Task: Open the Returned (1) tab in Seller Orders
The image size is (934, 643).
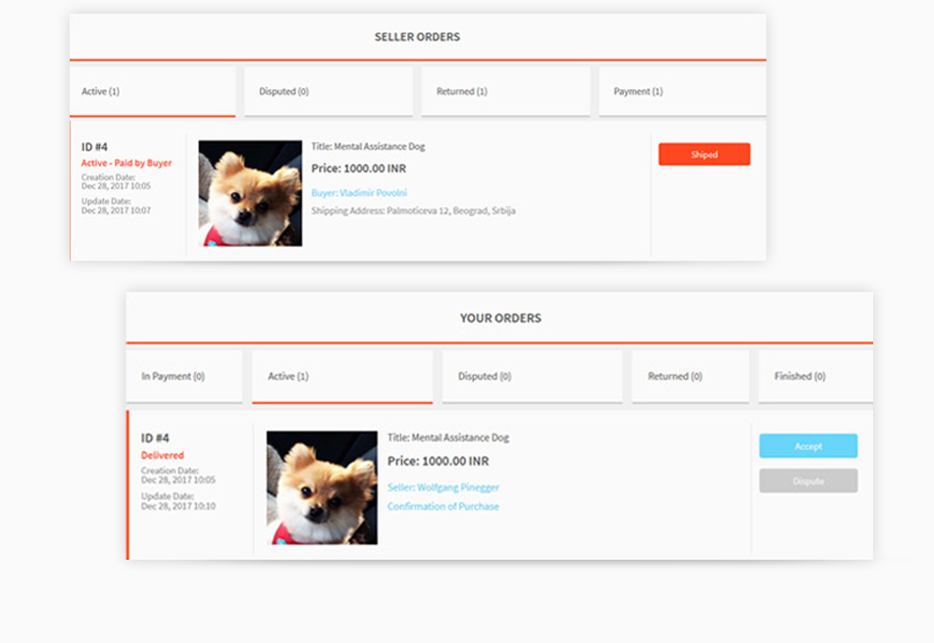Action: click(x=505, y=91)
